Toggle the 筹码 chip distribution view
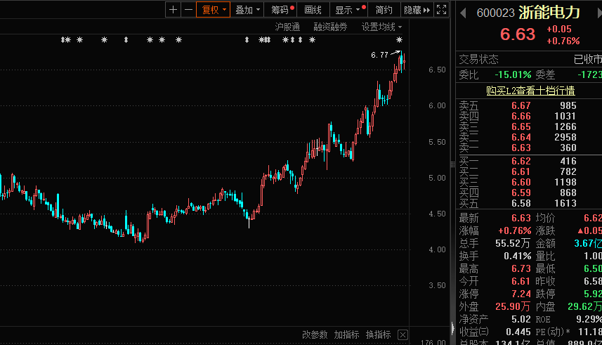The image size is (602, 345). (281, 10)
